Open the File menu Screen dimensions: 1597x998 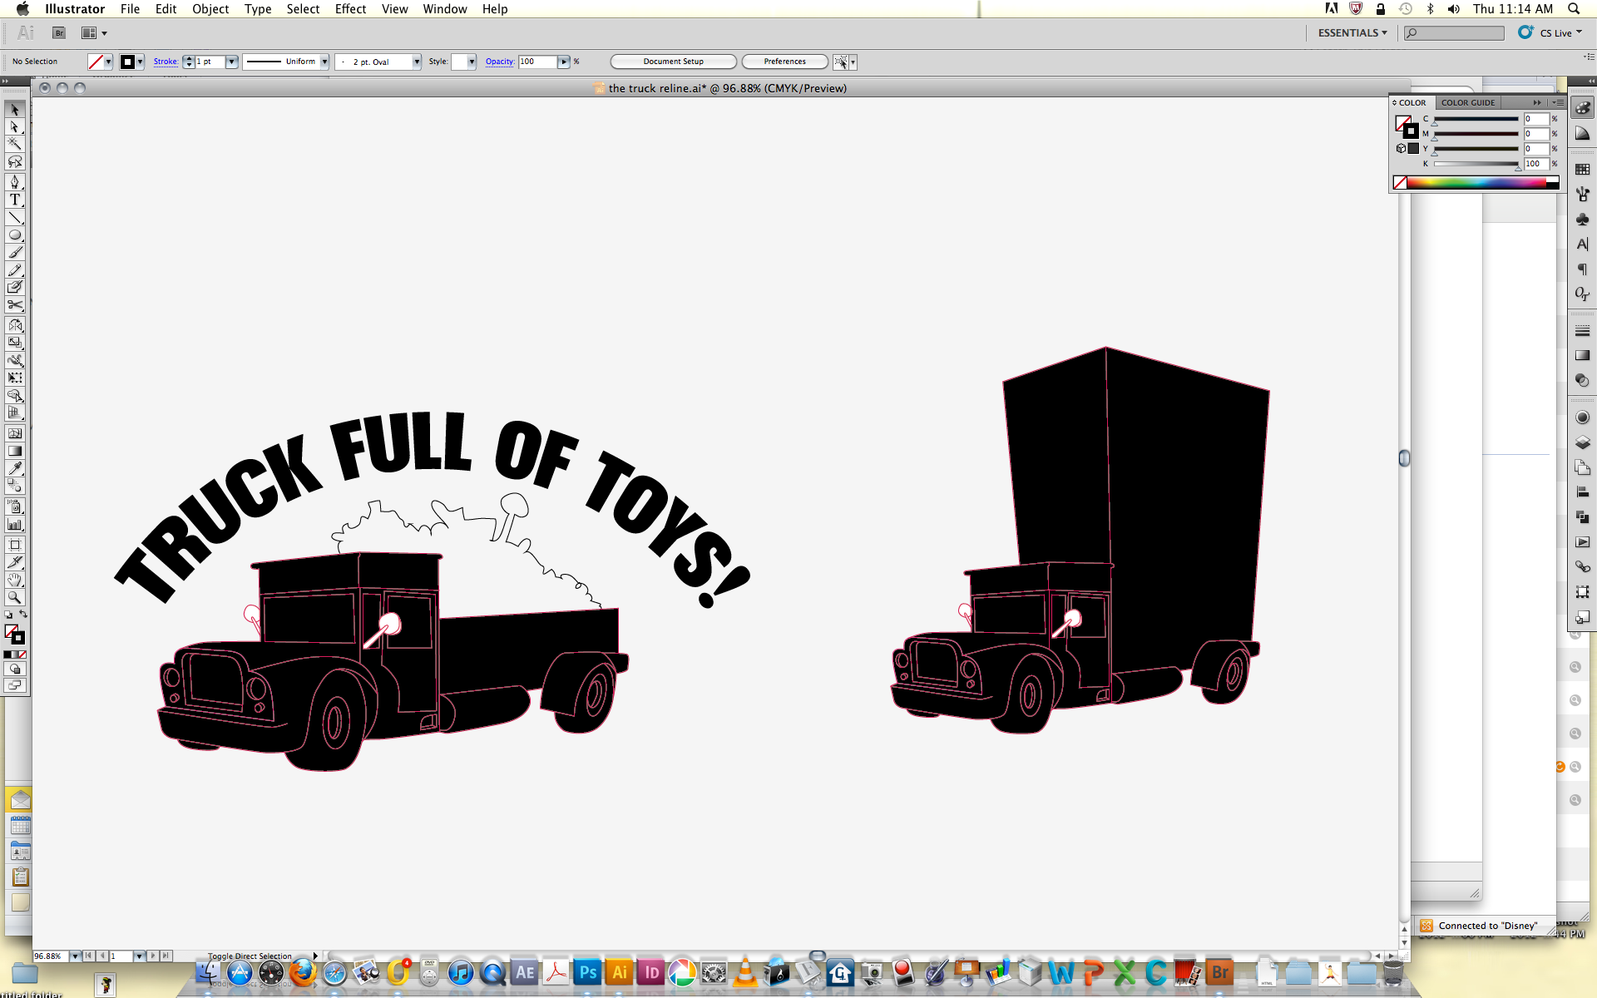point(130,9)
